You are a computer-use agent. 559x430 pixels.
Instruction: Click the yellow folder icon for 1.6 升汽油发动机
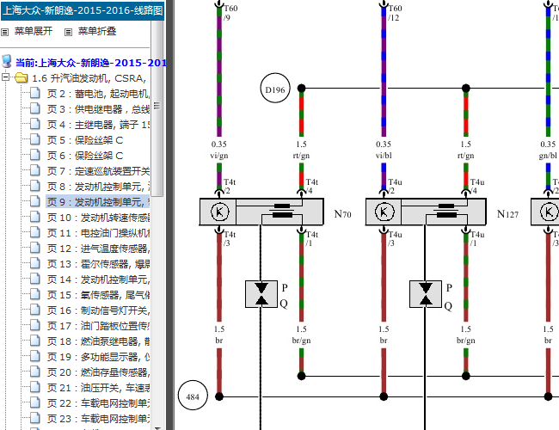21,77
